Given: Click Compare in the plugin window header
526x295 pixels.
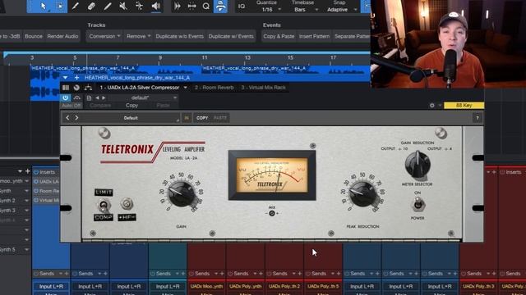Looking at the screenshot, I should click(x=100, y=106).
